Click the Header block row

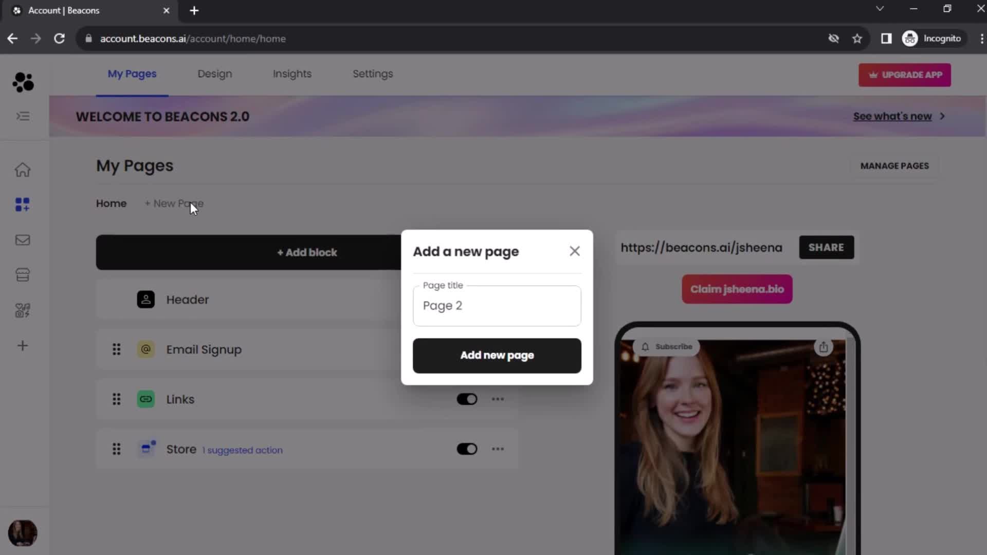pyautogui.click(x=307, y=300)
